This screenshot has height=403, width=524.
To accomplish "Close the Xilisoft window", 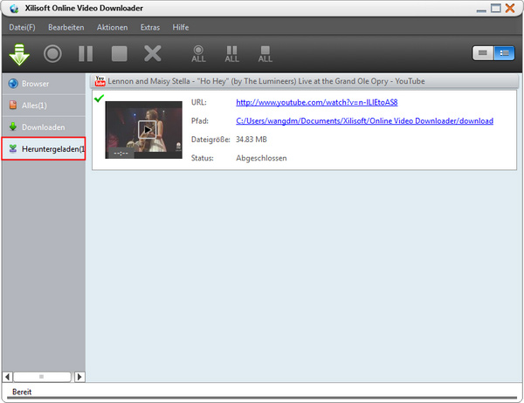I will click(510, 8).
